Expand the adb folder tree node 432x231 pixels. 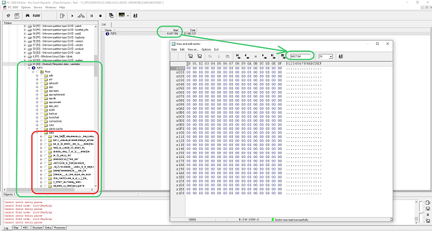37,76
